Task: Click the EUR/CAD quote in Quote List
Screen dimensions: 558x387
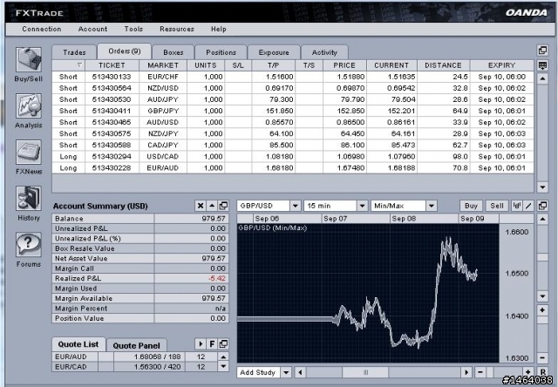Action: 134,367
